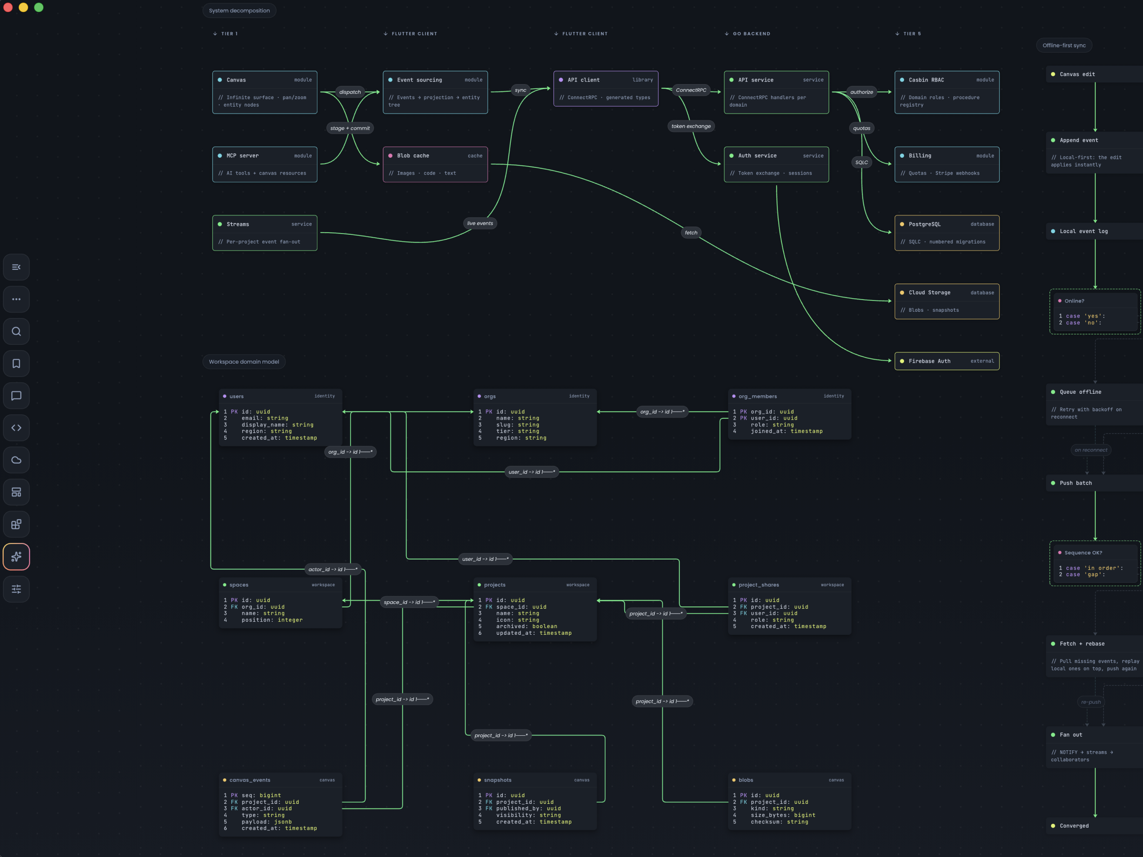Select the Push batch flow node
This screenshot has width=1143, height=857.
(1094, 483)
